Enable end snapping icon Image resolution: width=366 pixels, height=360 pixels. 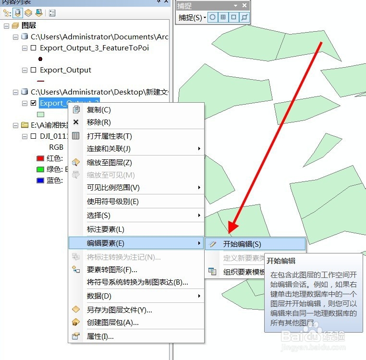(x=223, y=17)
